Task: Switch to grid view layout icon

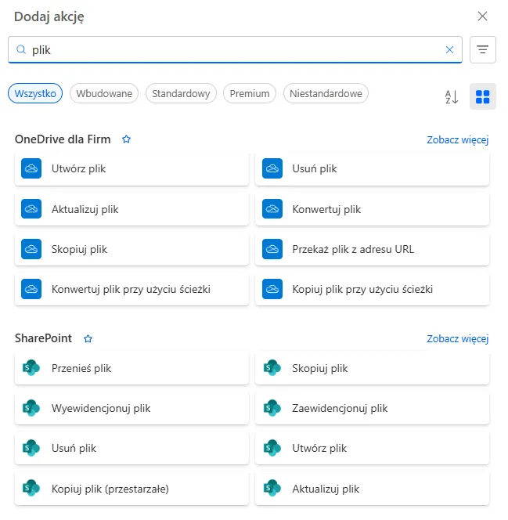Action: 483,97
